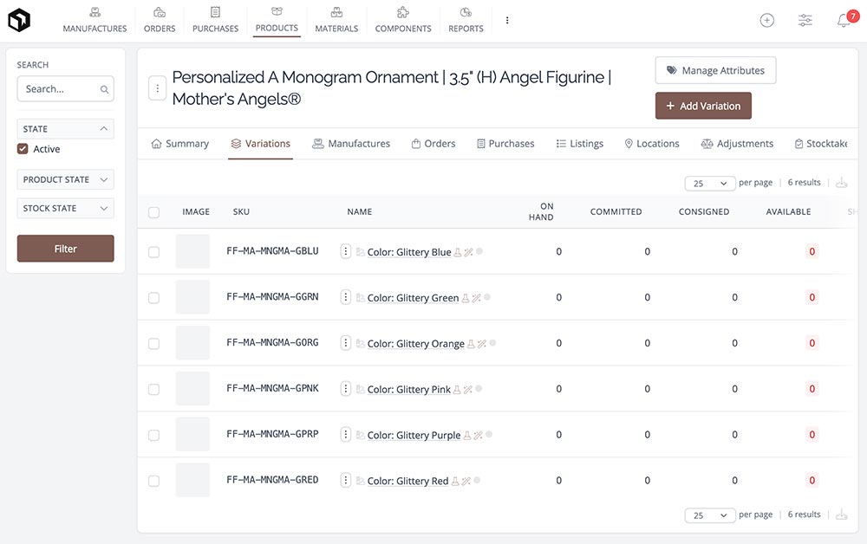Sort by the AVAILABLE column header
This screenshot has height=544, width=867.
[788, 211]
